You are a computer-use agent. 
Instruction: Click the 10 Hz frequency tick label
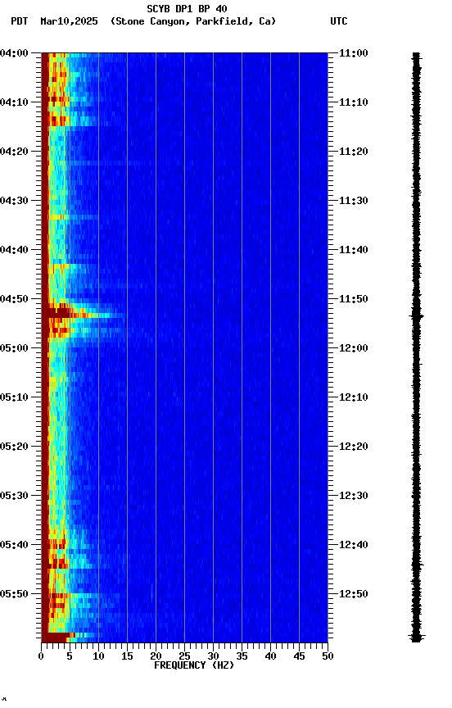pyautogui.click(x=98, y=656)
